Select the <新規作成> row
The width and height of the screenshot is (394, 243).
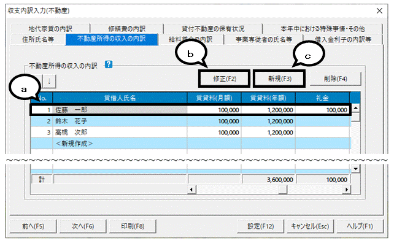(191, 144)
